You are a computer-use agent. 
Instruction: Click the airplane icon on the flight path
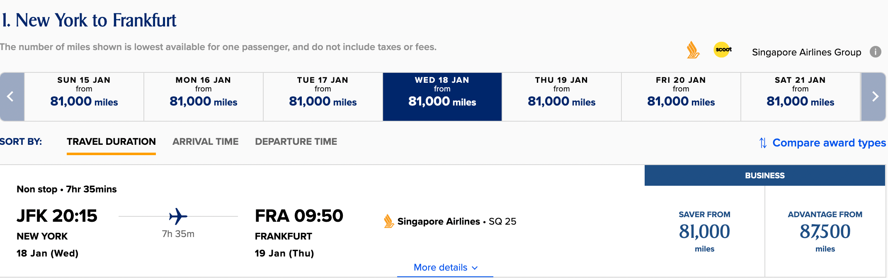coord(179,216)
